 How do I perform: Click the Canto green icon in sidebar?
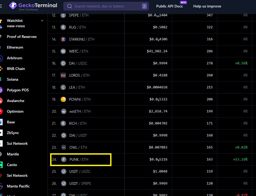1,165
